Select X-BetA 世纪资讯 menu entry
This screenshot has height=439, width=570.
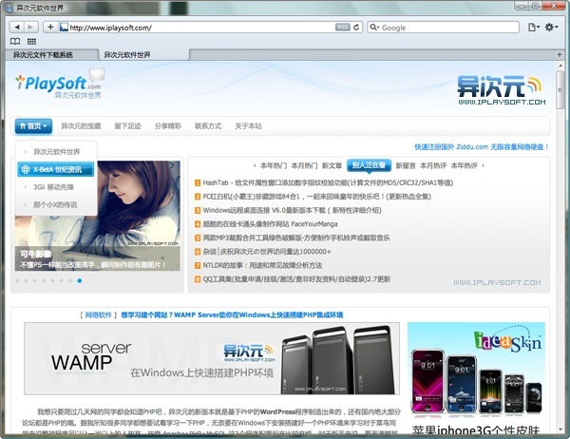[x=56, y=169]
